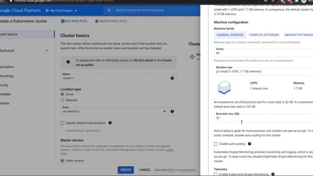
Task: Open Cluster basics in the sidebar
Action: pyautogui.click(x=27, y=34)
